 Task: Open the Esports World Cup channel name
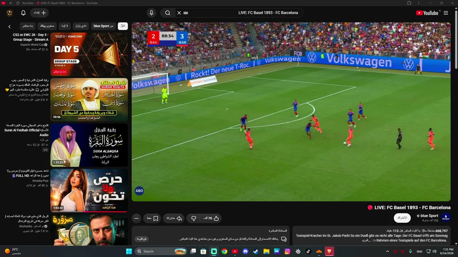point(32,45)
